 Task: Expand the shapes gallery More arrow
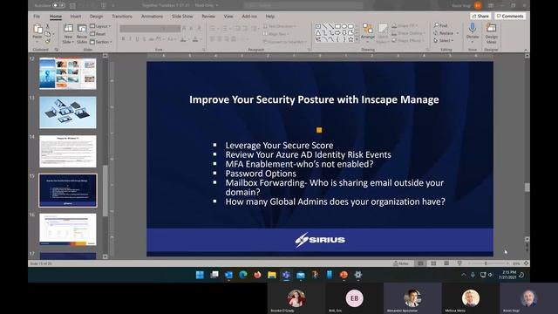pos(357,39)
